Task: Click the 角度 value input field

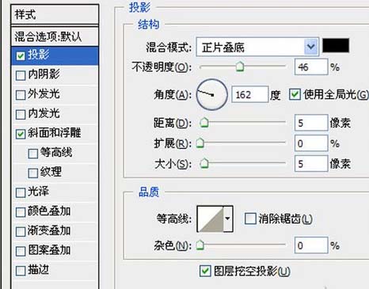Action: tap(249, 94)
